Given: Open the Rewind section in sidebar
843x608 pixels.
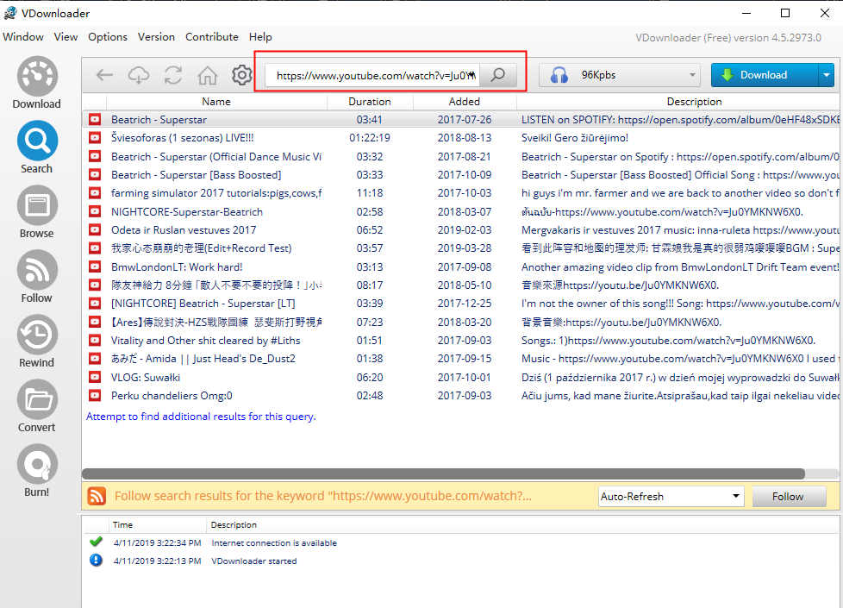Looking at the screenshot, I should pos(36,341).
